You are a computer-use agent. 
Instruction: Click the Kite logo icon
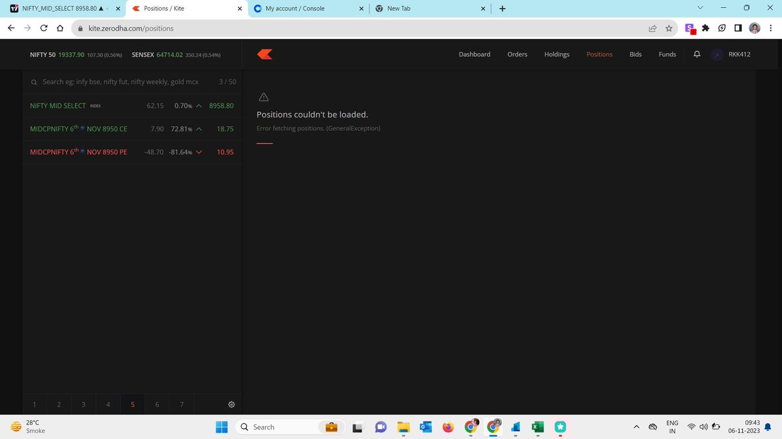click(x=265, y=55)
